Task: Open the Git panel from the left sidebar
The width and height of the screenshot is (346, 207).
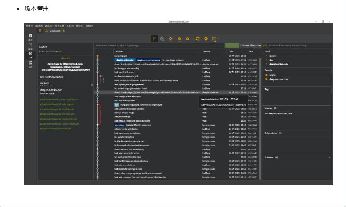Action: click(x=30, y=55)
